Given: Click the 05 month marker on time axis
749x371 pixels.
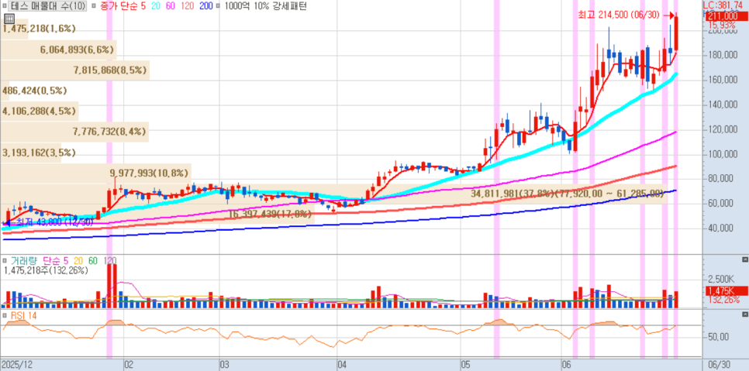Looking at the screenshot, I should pyautogui.click(x=465, y=365).
